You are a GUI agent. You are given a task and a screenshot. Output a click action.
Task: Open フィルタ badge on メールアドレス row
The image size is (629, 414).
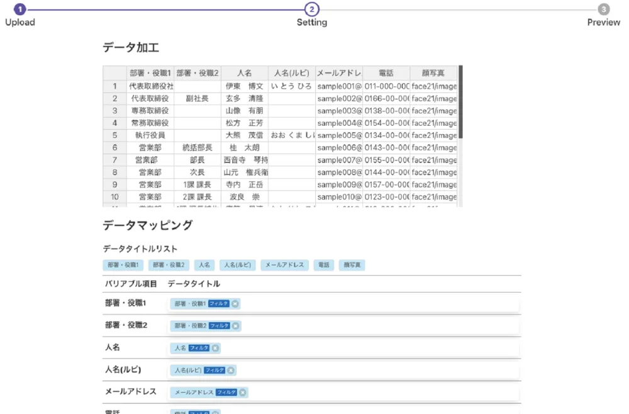point(226,393)
